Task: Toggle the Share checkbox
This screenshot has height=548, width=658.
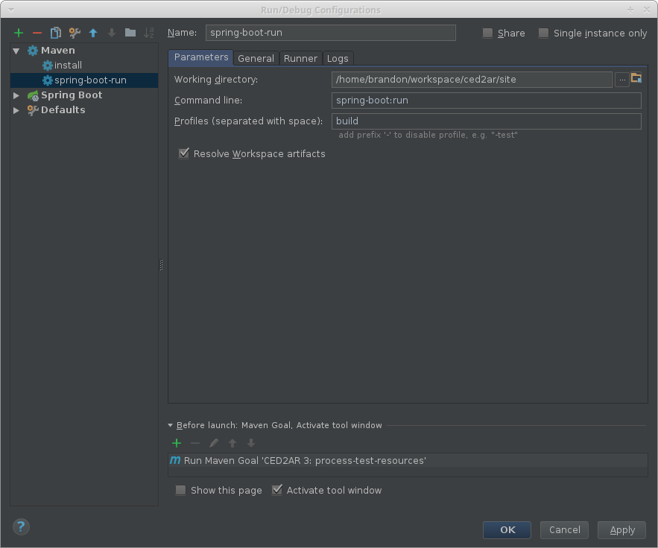Action: [487, 33]
